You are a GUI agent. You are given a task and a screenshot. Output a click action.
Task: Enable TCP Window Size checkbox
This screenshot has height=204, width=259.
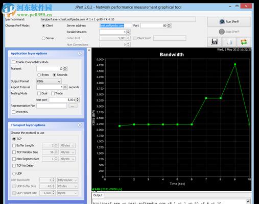pyautogui.click(x=14, y=152)
